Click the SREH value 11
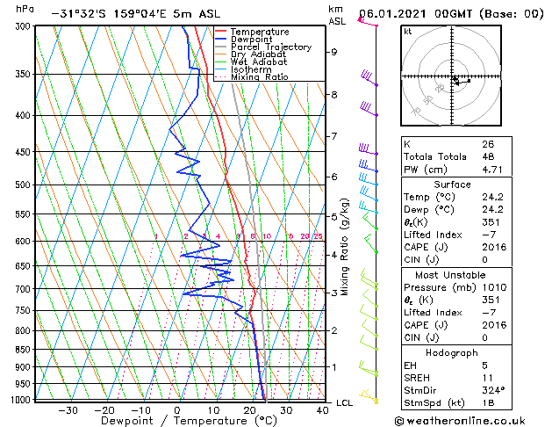 488,378
